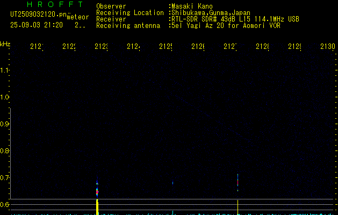Click the 0.7 kHz axis tick label
Viewport: 338px width, 215px height.
tap(4, 178)
